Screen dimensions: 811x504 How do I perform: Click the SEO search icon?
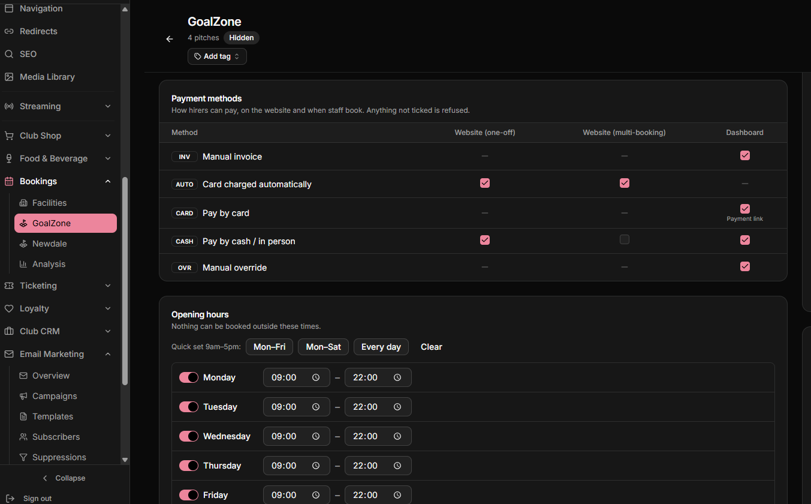click(9, 54)
